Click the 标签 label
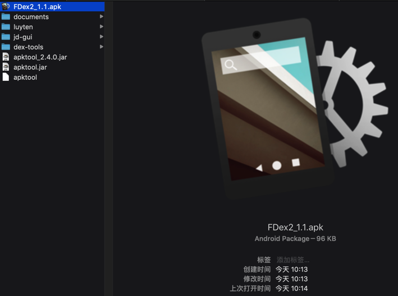 tap(264, 260)
